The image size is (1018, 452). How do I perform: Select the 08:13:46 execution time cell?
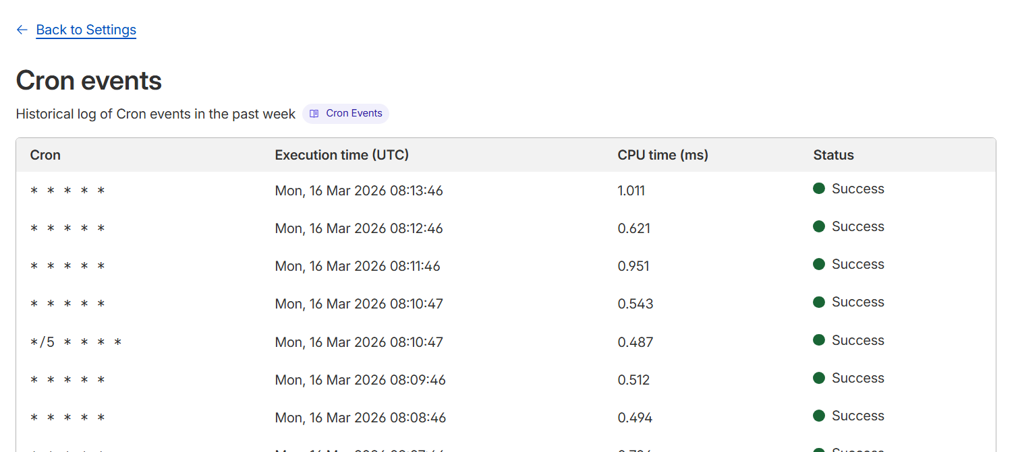point(359,191)
